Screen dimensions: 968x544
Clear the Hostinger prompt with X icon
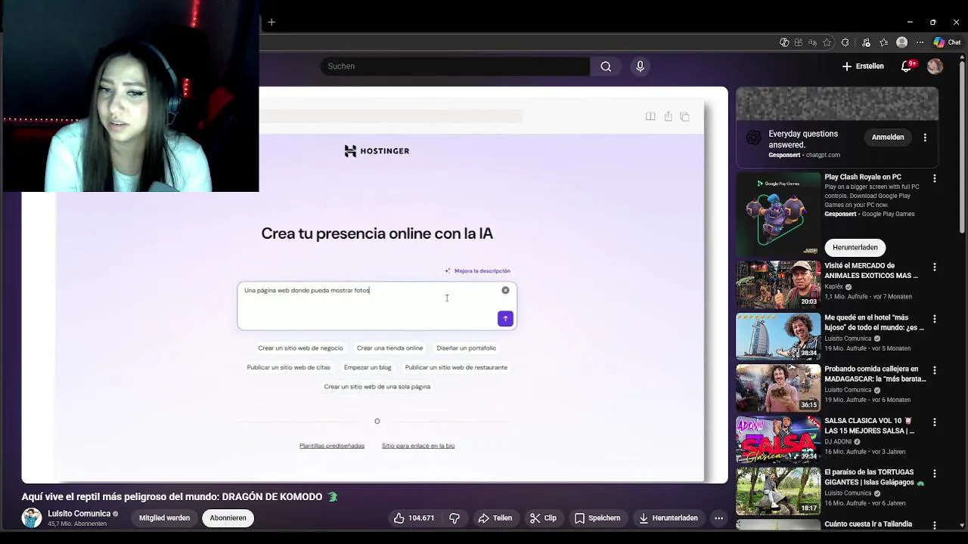(x=505, y=290)
